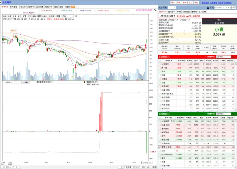The height and width of the screenshot is (169, 237).
Task: Click the last arrow in the date field
Action: pos(230,7)
